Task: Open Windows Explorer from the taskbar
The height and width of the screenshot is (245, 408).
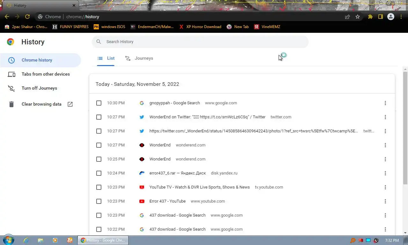Action: tap(40, 240)
